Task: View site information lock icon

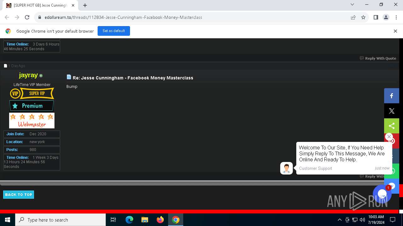Action: [40, 17]
